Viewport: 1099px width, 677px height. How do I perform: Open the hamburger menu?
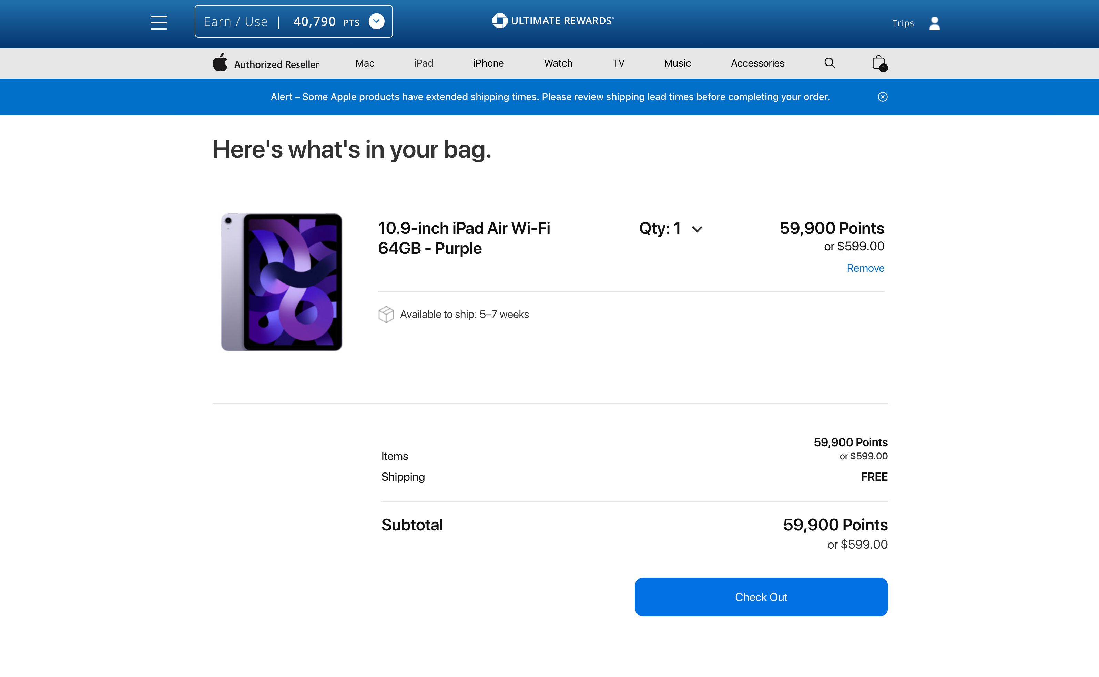point(159,22)
